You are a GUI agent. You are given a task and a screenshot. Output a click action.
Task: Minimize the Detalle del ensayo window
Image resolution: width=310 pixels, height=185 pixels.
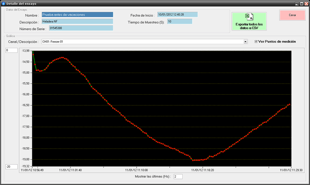(296, 3)
